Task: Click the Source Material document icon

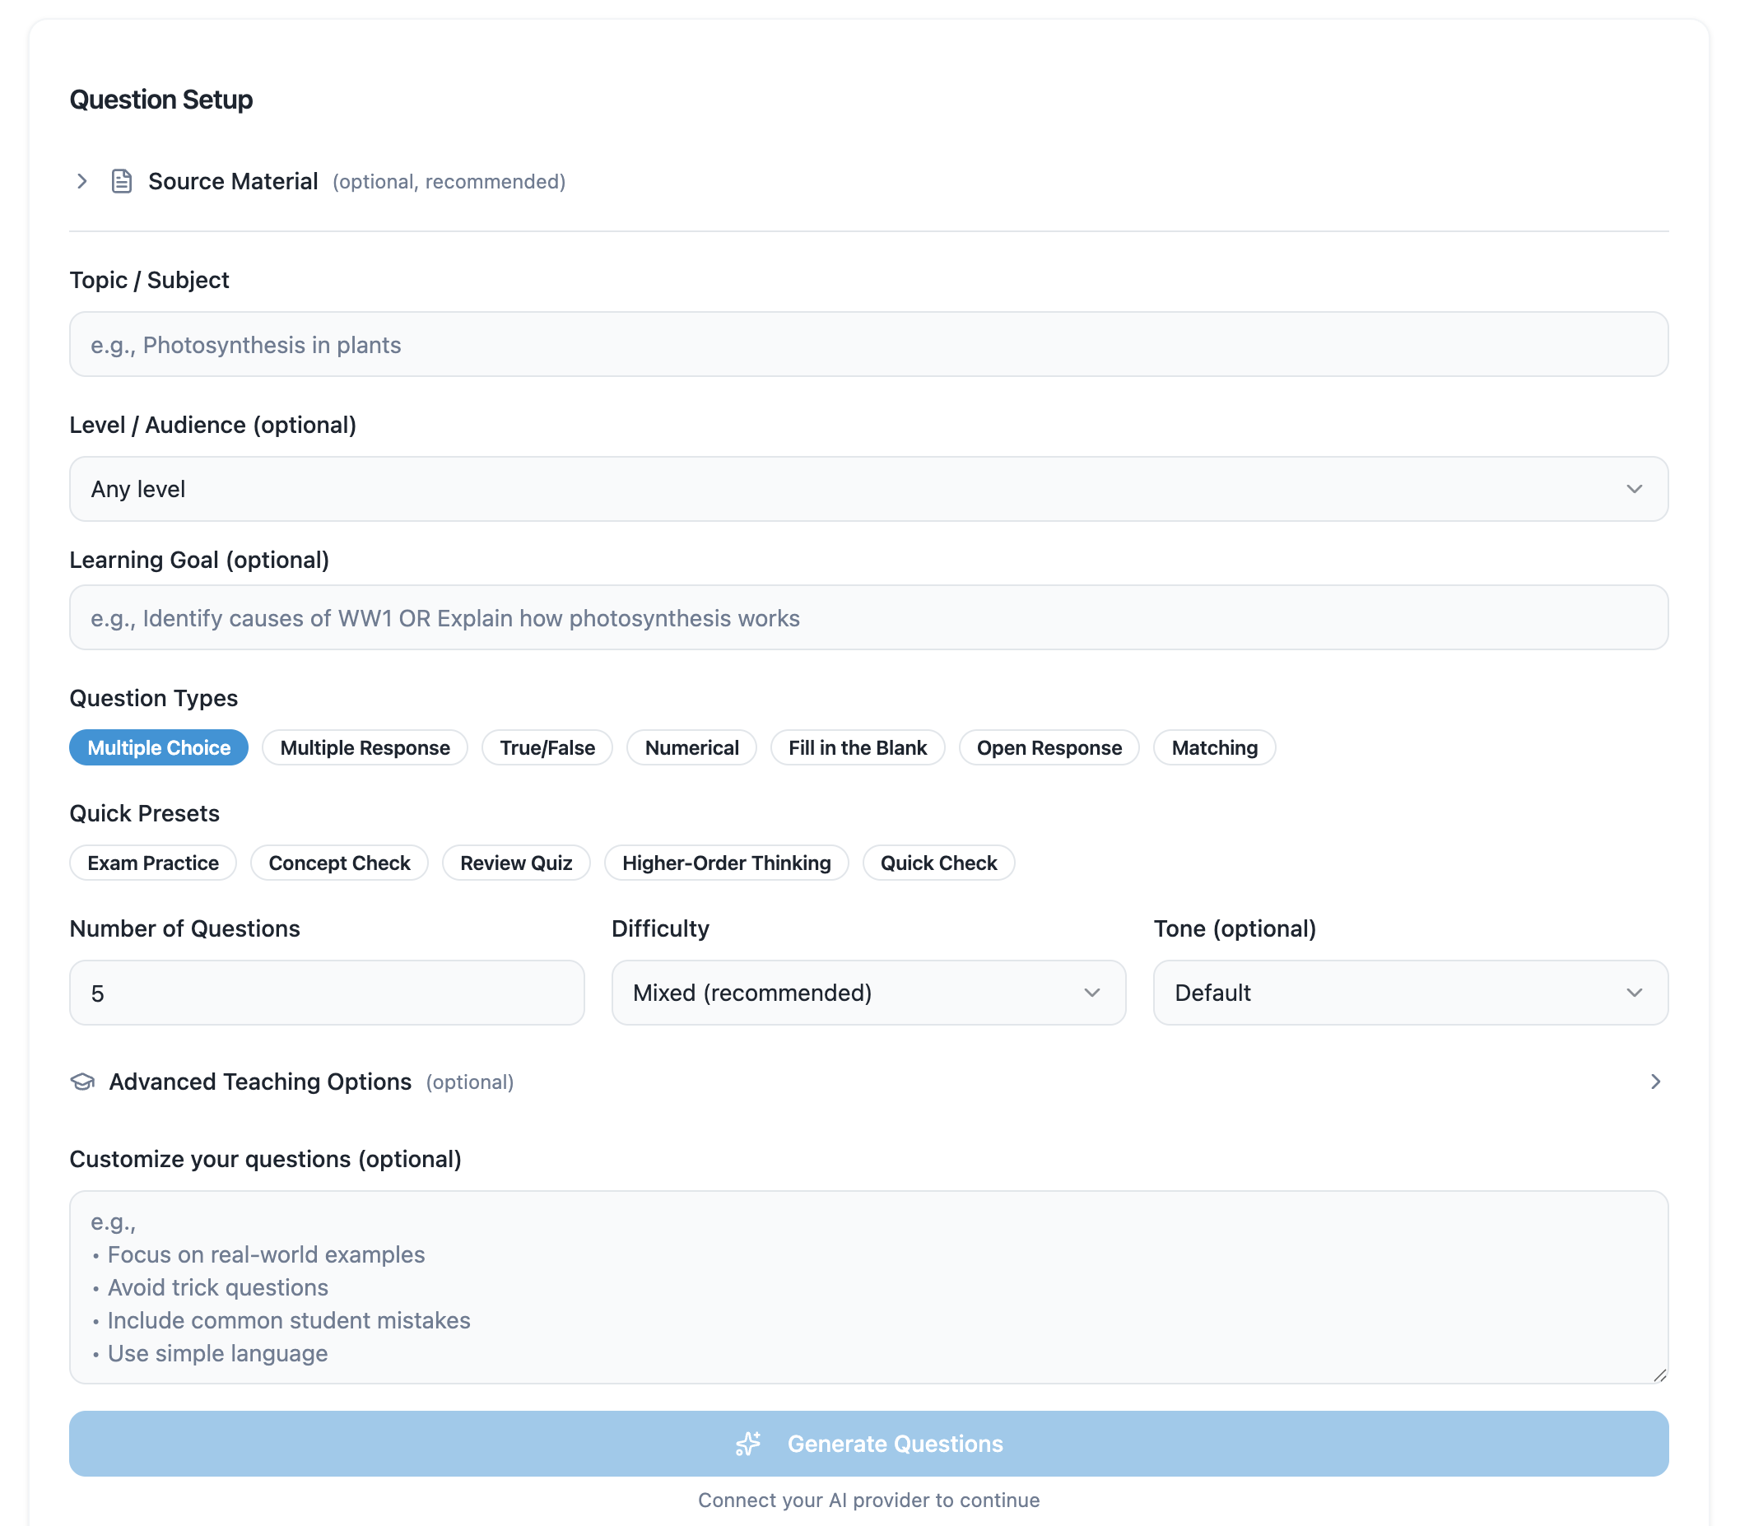Action: 122,181
